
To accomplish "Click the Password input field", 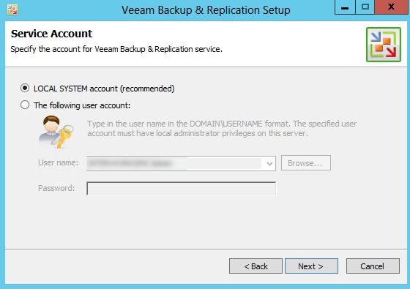I will (x=182, y=189).
